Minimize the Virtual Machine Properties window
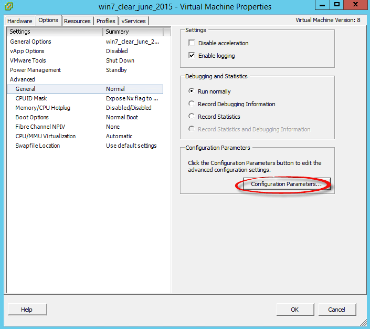This screenshot has width=370, height=329. pyautogui.click(x=322, y=5)
